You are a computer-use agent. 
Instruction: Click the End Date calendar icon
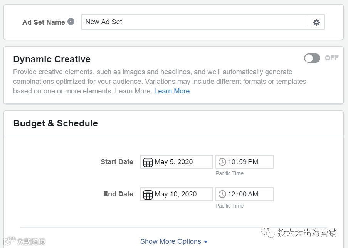tap(148, 195)
